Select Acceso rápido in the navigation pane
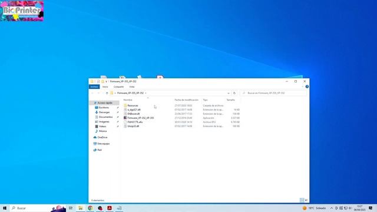This screenshot has width=377, height=212. pyautogui.click(x=105, y=103)
